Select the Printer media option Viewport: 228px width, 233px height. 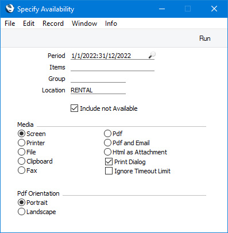(21, 143)
